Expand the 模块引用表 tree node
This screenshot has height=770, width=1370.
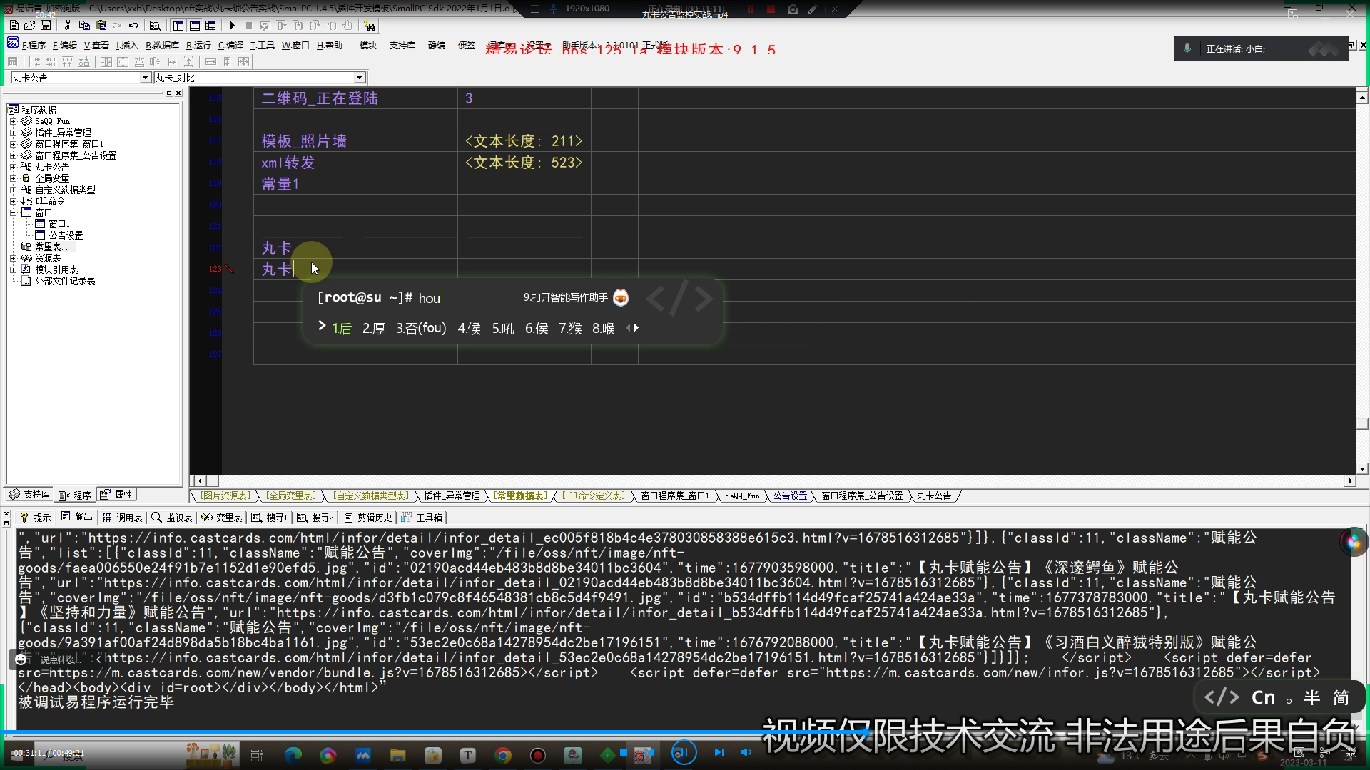point(13,269)
